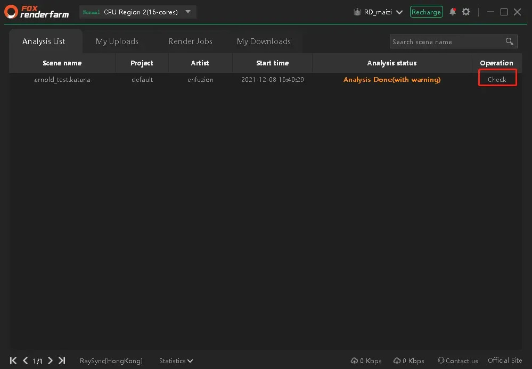Click the default project cell

tap(142, 80)
